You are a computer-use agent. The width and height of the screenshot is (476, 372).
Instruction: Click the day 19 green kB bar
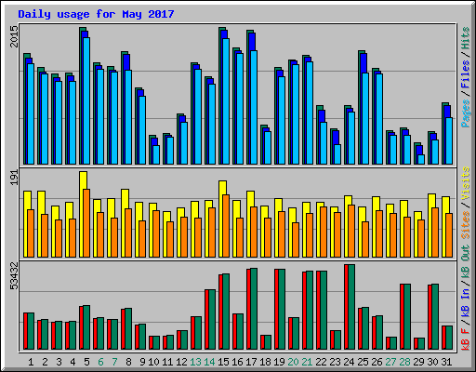282,310
